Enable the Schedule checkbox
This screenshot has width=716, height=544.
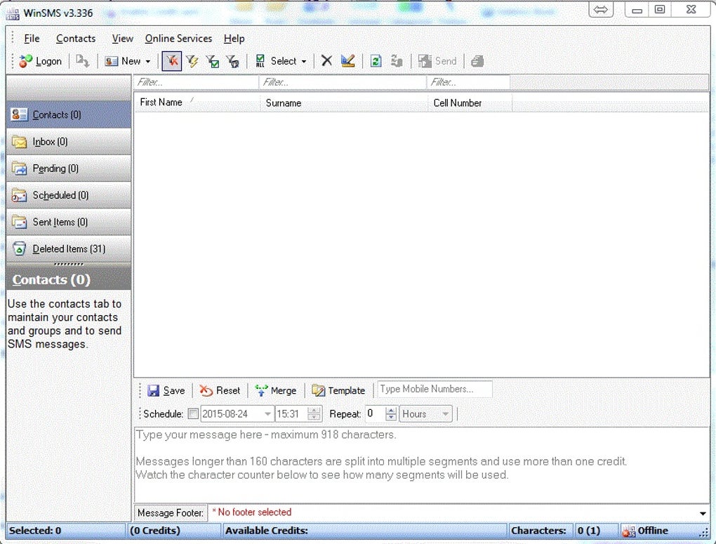(x=193, y=414)
